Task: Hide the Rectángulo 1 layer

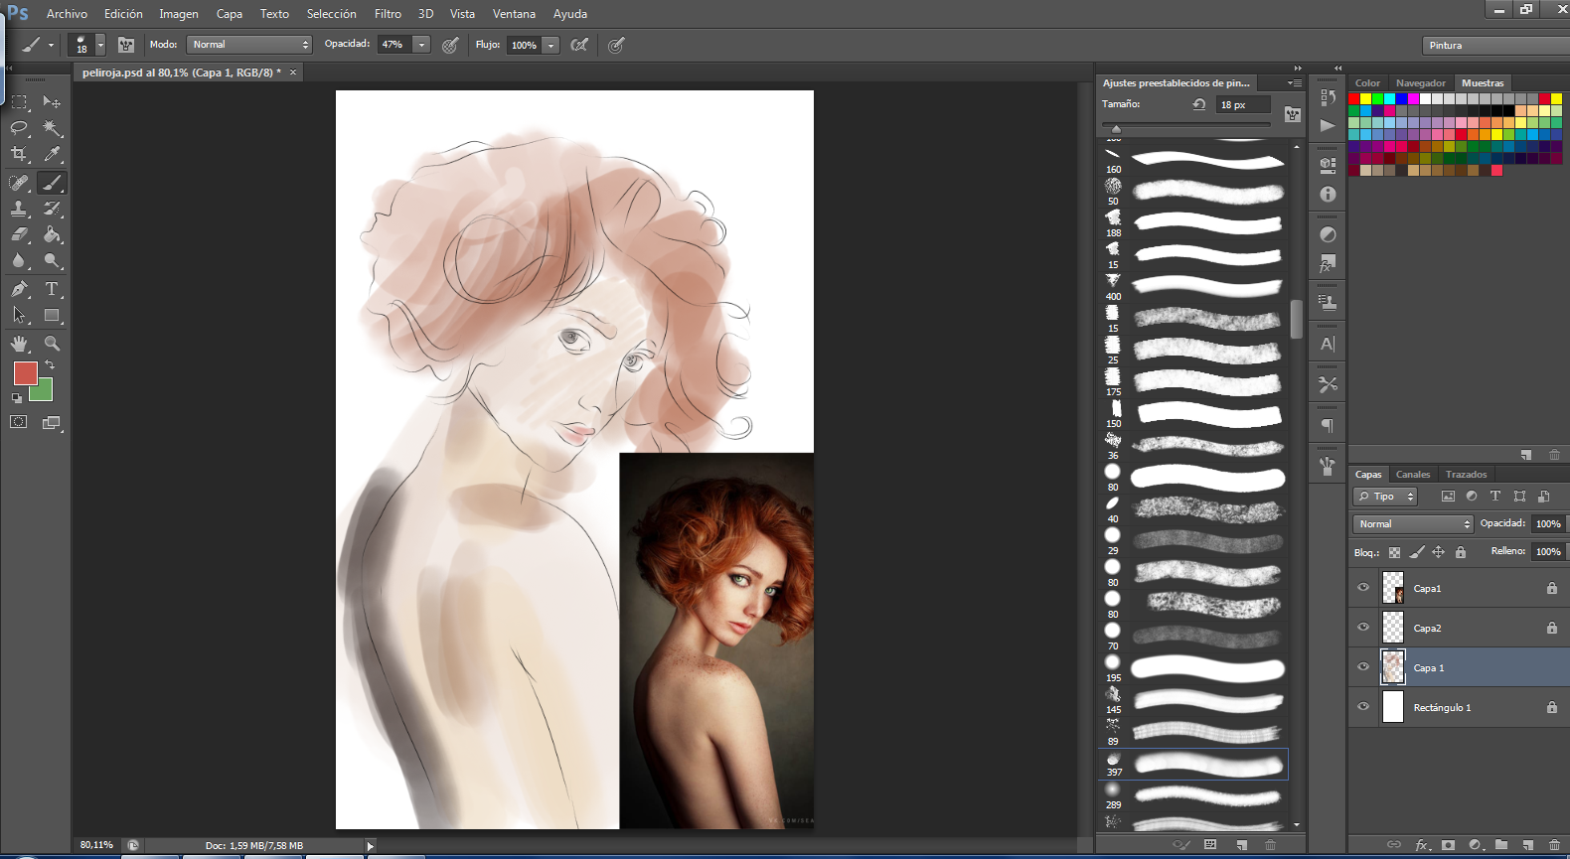Action: 1363,707
